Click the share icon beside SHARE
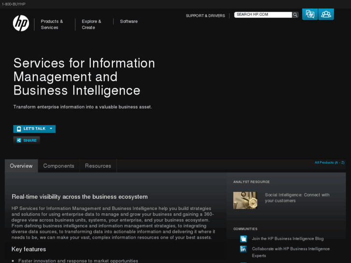 19,140
